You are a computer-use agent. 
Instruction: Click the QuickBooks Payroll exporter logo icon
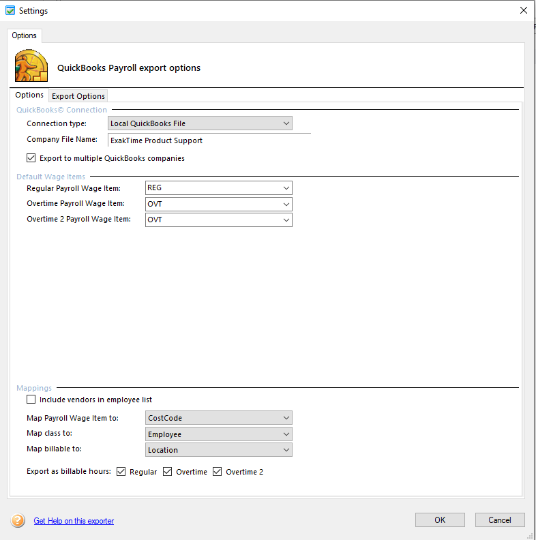(31, 66)
